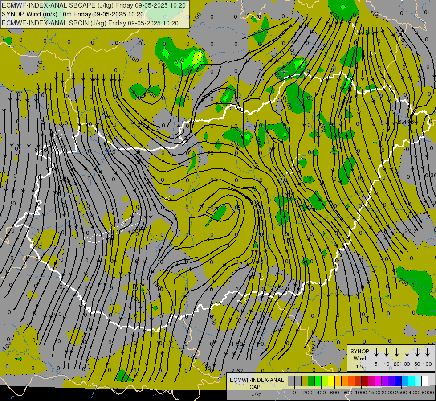The image size is (436, 401).
Task: Click the 1.59 value on the map
Action: (x=237, y=344)
